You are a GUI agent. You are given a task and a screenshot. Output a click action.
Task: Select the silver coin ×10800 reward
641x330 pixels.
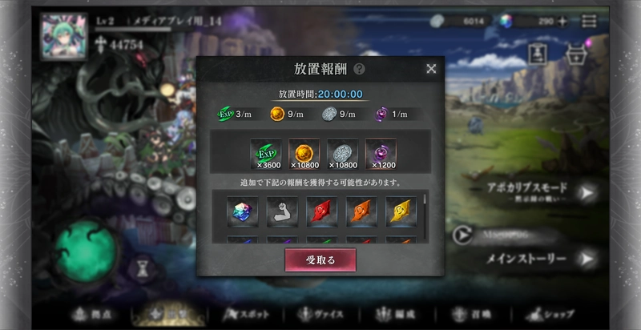(x=343, y=155)
